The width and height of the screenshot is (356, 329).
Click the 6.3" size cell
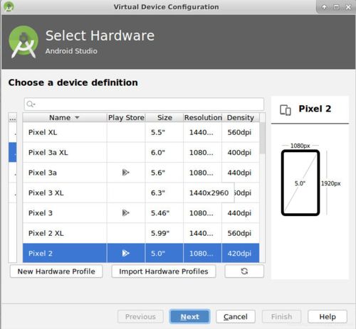coord(164,193)
